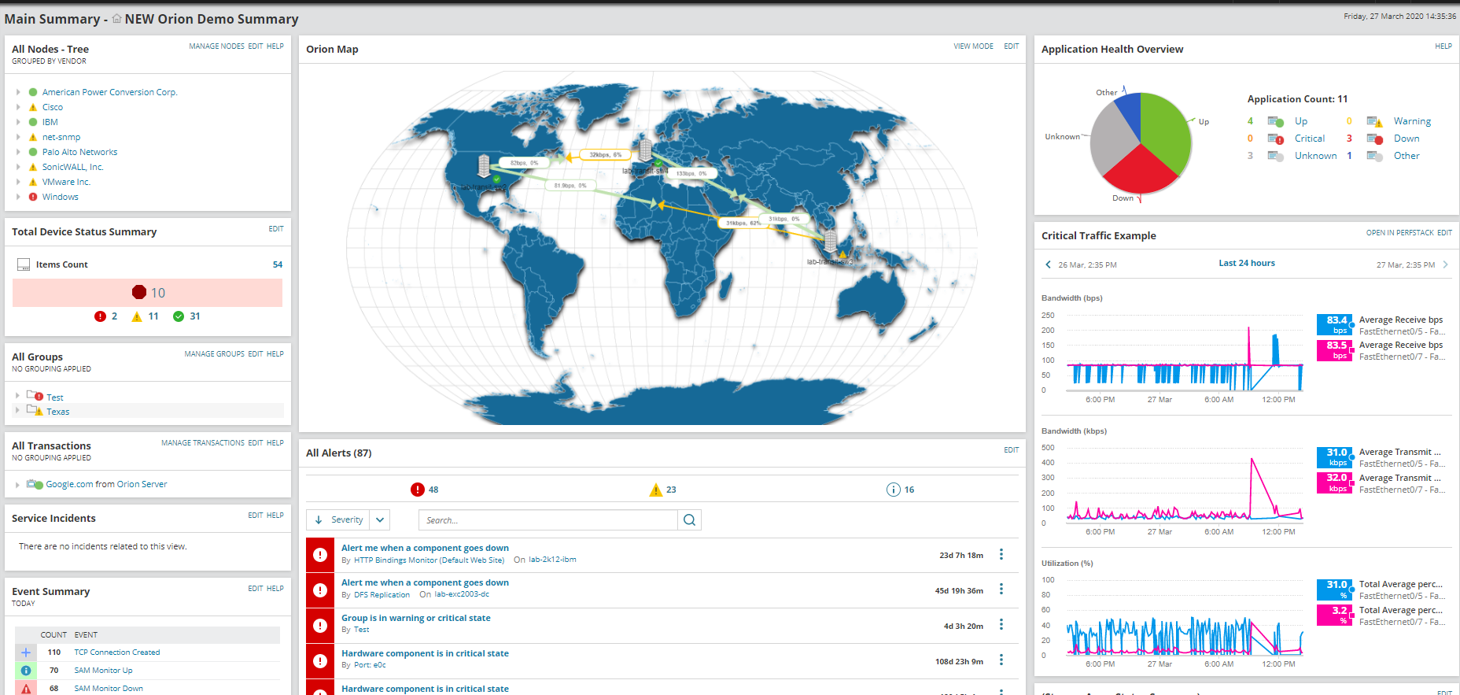Click the SAM Monitor Up event row text
The height and width of the screenshot is (695, 1460).
click(103, 671)
